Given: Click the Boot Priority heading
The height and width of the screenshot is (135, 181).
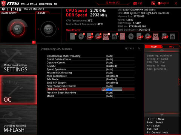Looking at the screenshot, I should point(74,30).
